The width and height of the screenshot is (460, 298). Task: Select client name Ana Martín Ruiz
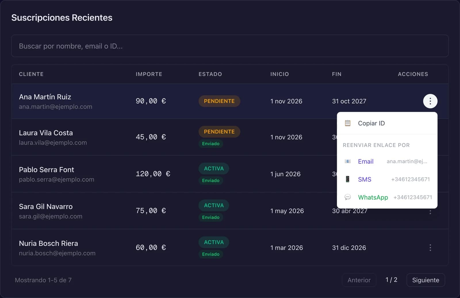tap(45, 97)
